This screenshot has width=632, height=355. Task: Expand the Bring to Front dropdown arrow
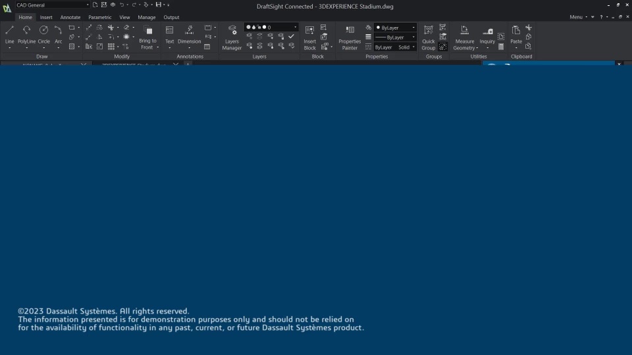coord(157,47)
